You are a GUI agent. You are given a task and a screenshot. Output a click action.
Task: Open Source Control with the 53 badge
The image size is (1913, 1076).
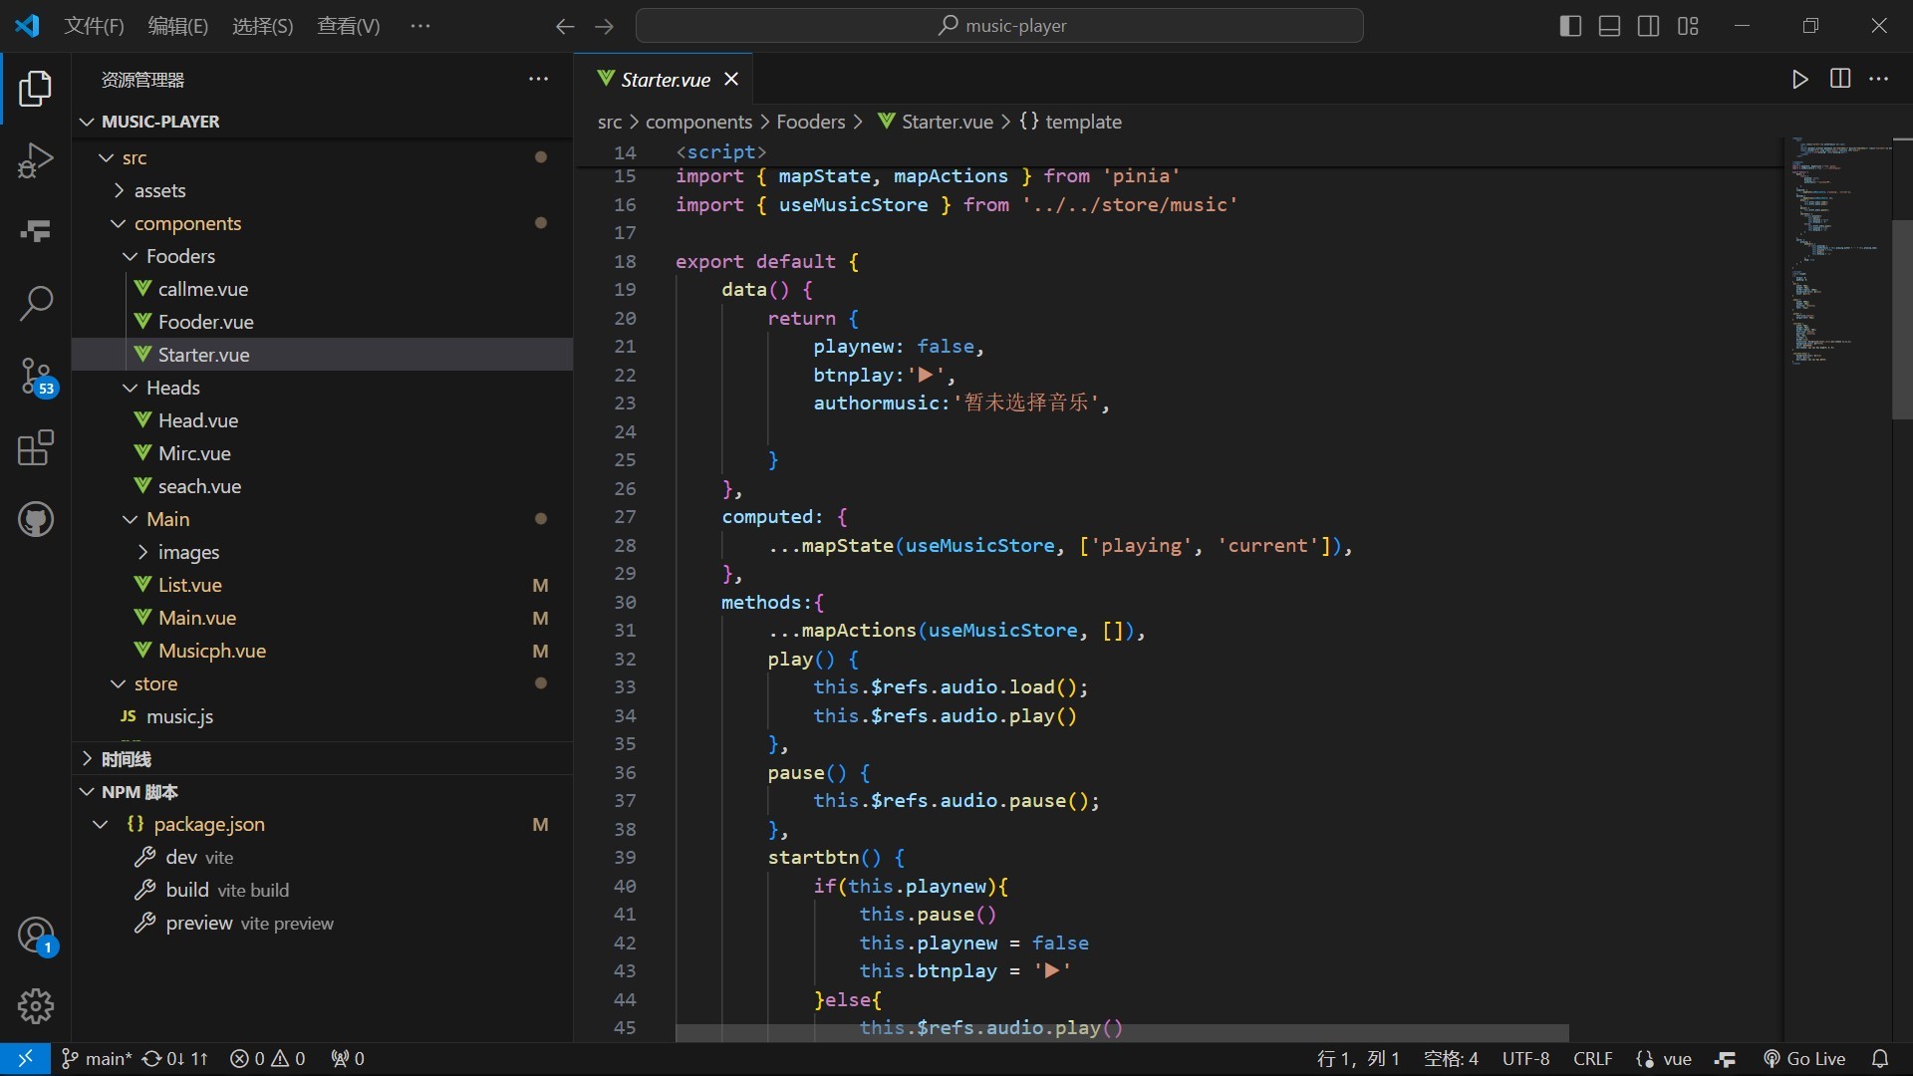(x=36, y=376)
